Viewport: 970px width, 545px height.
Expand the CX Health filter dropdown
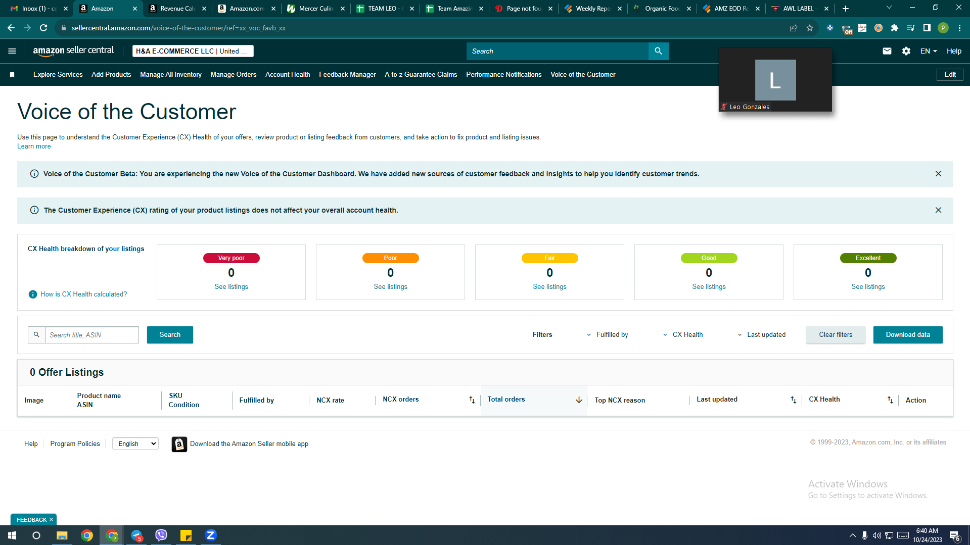tap(682, 335)
